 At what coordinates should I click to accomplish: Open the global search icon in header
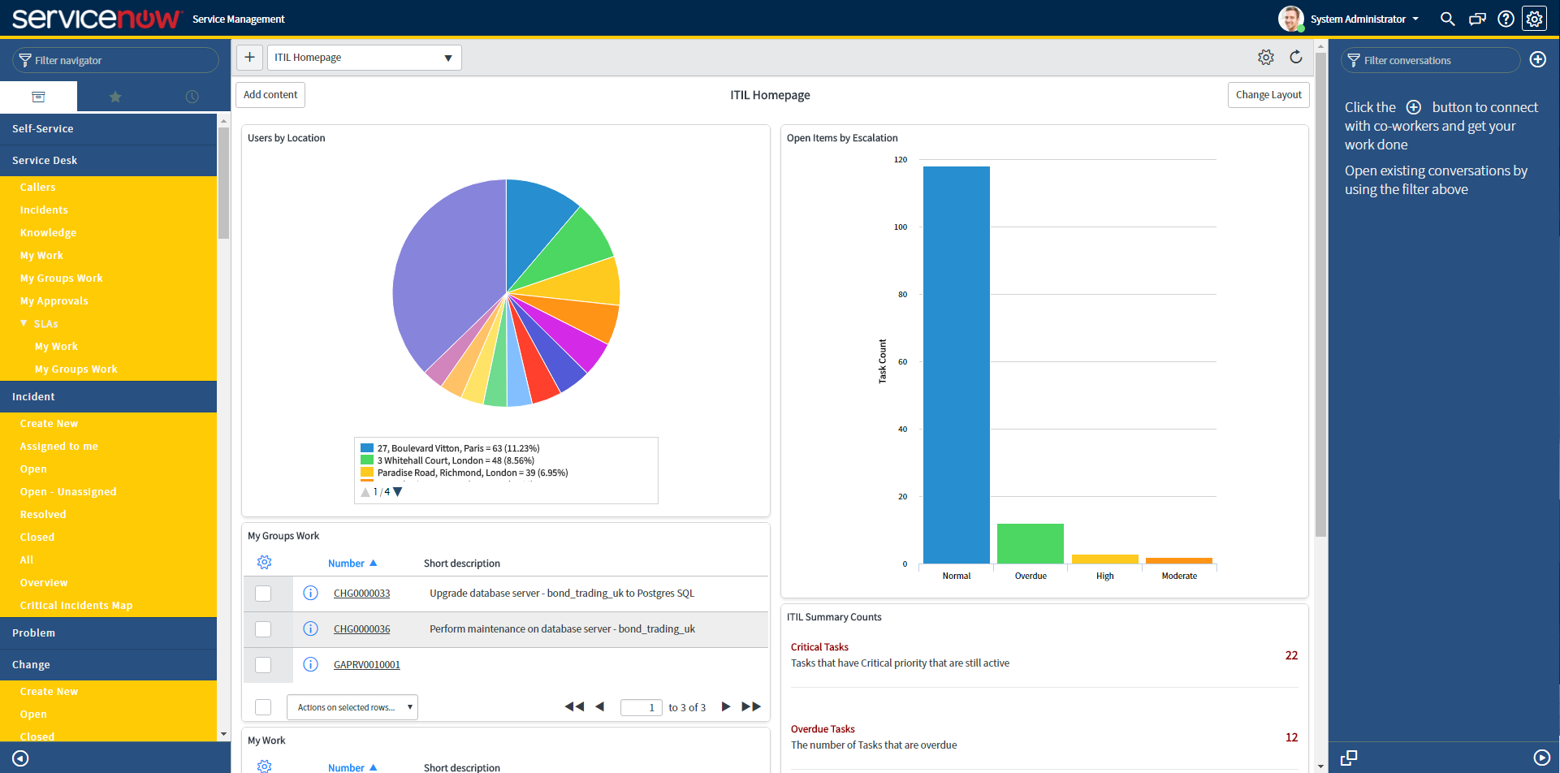pyautogui.click(x=1448, y=18)
